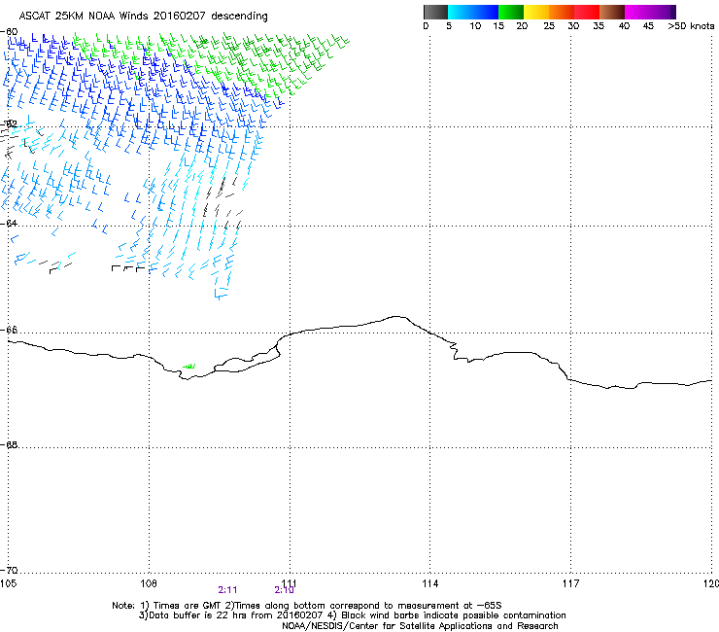Click the brown 35-40 knots color segment
Screen dimensions: 719x632
[x=612, y=12]
